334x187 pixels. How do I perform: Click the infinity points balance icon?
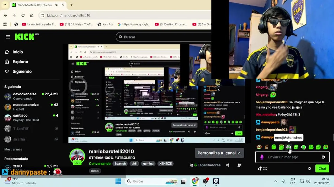(265, 169)
